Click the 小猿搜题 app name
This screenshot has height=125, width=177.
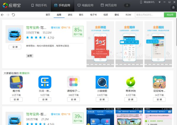102,91
